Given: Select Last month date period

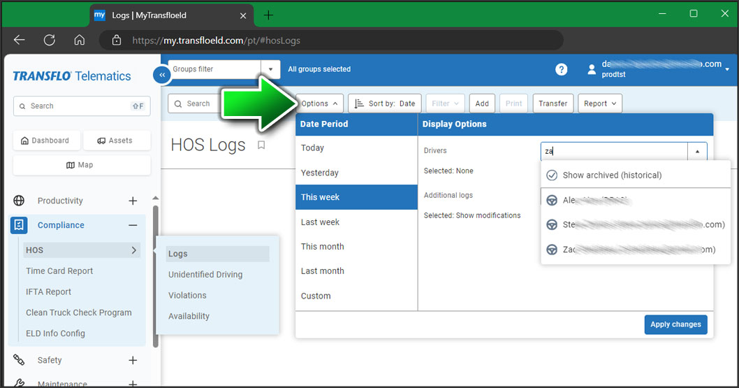Looking at the screenshot, I should [356, 271].
